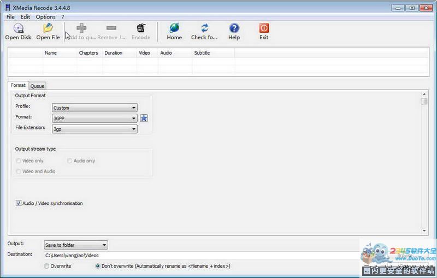Click the Add to queue plus icon

(x=81, y=28)
